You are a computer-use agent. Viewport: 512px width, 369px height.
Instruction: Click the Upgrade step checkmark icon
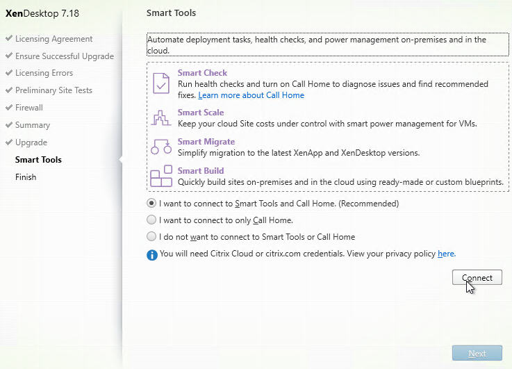(9, 142)
